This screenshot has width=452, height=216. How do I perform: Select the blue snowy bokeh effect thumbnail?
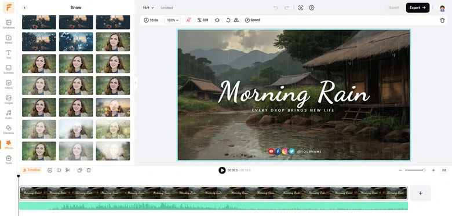coord(76,42)
